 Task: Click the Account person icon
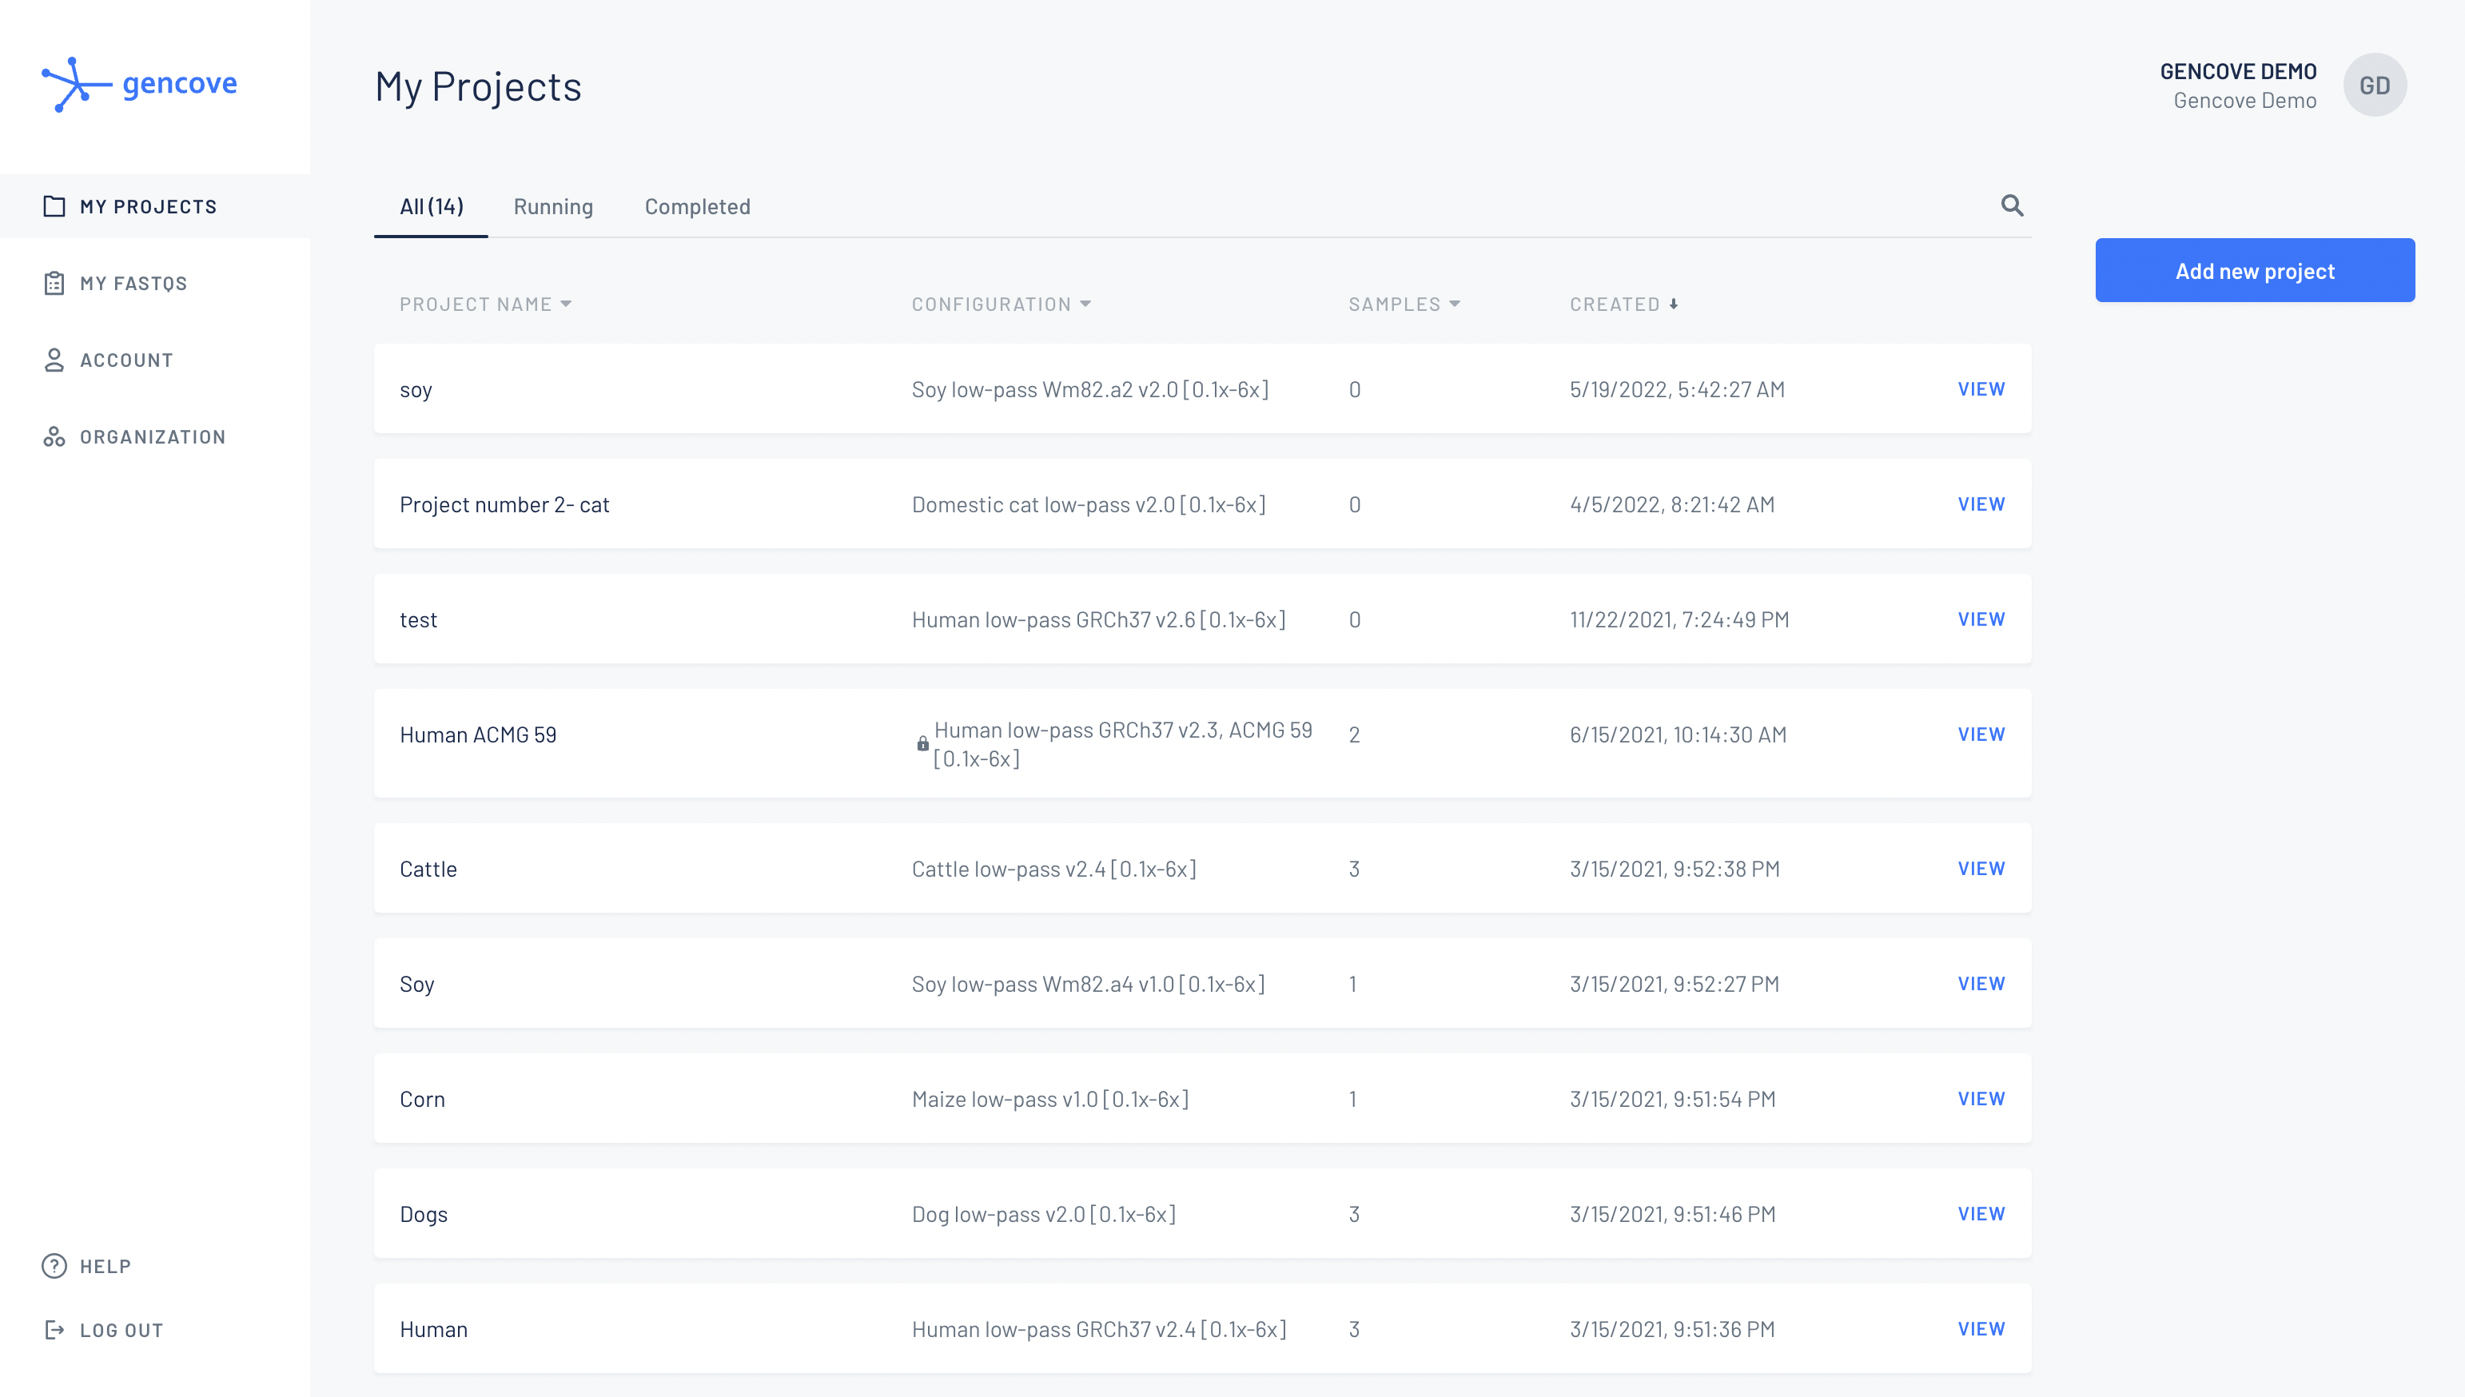[x=54, y=360]
